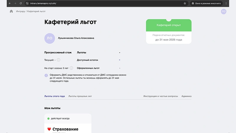Image resolution: width=236 pixels, height=133 pixels.
Task: Click the до 31 мая 2026 года deadline
Action: (x=169, y=40)
